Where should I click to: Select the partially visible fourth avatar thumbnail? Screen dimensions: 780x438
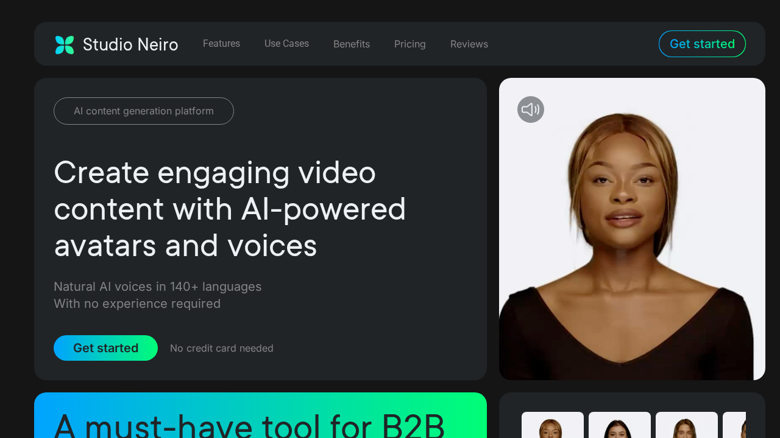pyautogui.click(x=735, y=426)
